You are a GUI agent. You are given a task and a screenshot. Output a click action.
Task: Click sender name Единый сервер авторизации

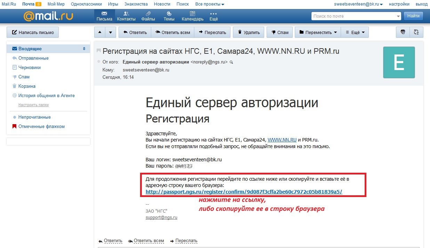pyautogui.click(x=156, y=62)
